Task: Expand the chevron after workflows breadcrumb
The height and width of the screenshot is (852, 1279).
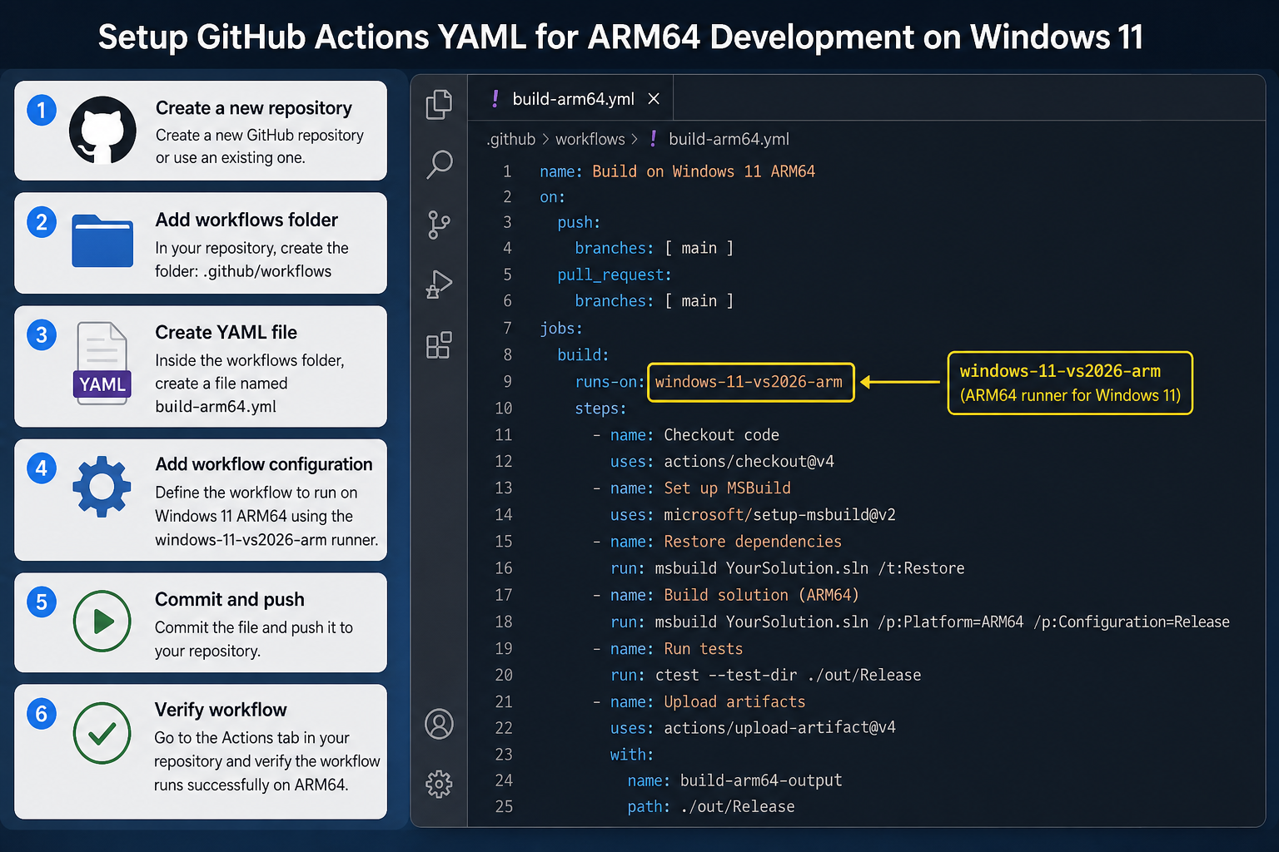Action: (x=635, y=139)
